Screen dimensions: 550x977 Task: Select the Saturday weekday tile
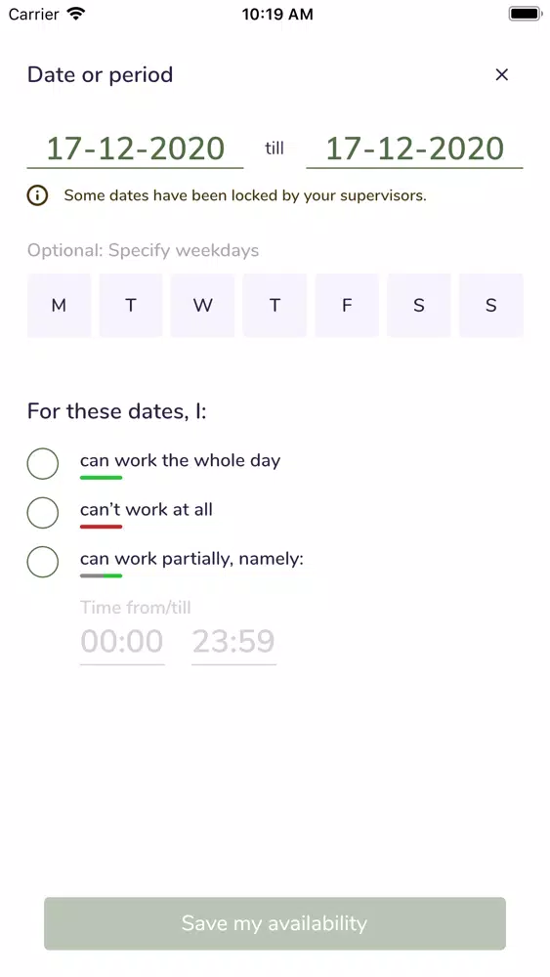tap(418, 305)
